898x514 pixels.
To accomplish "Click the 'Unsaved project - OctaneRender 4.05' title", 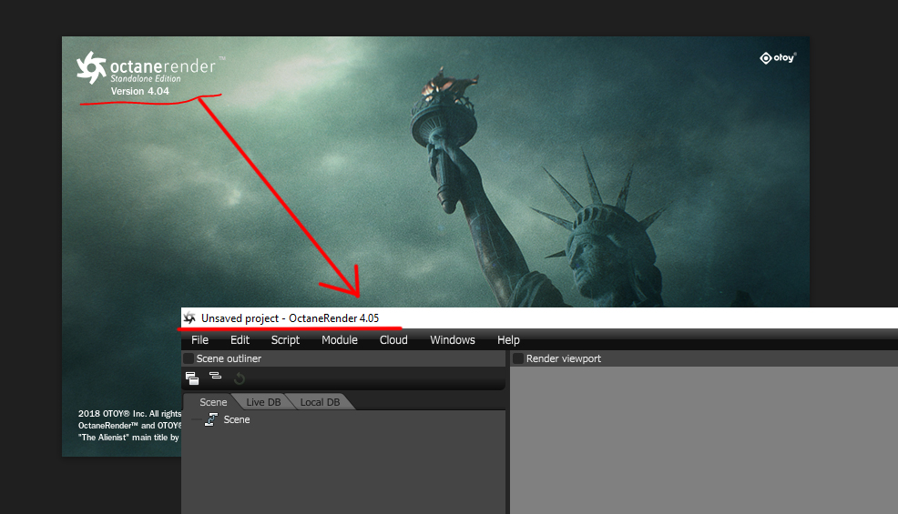I will (290, 318).
